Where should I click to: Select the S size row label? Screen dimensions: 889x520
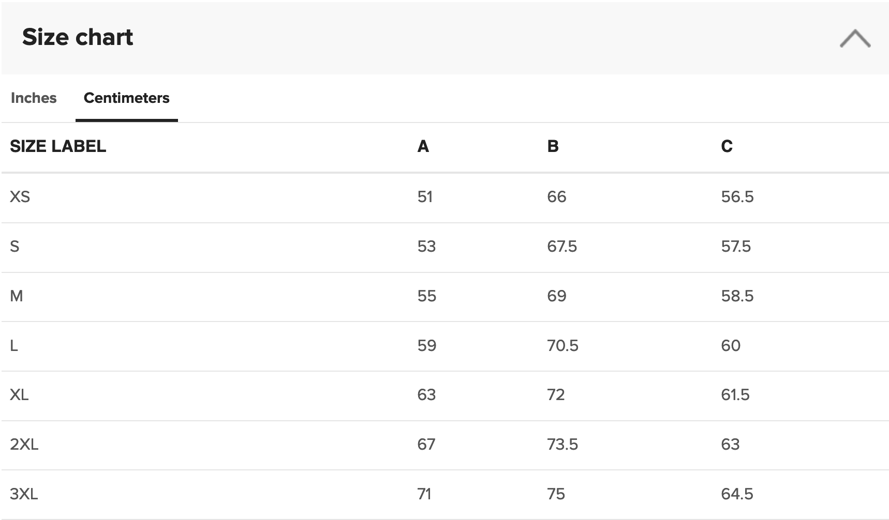pos(14,246)
